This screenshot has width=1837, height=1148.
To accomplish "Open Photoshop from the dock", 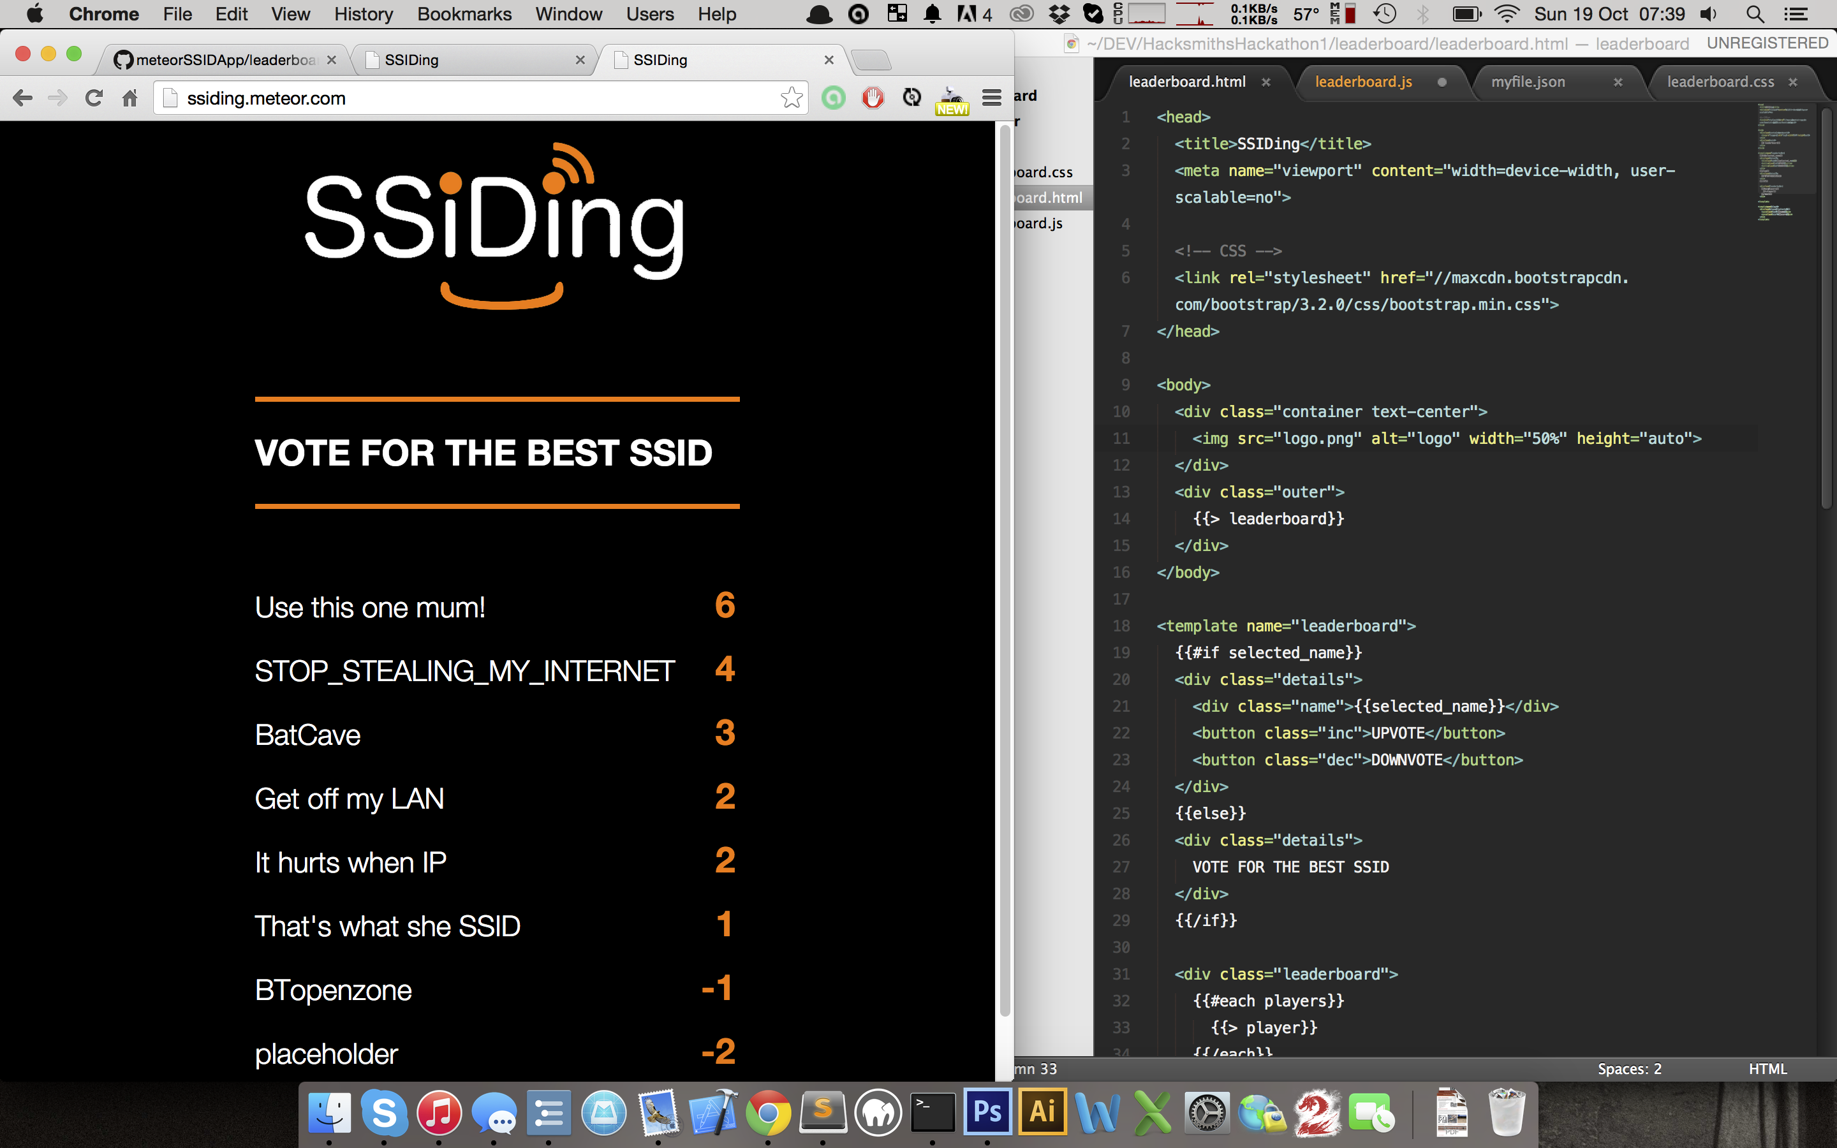I will pos(987,1112).
